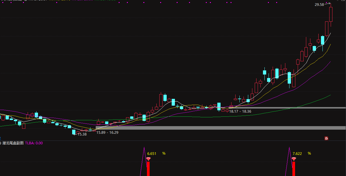Image resolution: width=346 pixels, height=176 pixels.
Task: Click the 18.17 - 18.36 gap range label
Action: point(240,111)
